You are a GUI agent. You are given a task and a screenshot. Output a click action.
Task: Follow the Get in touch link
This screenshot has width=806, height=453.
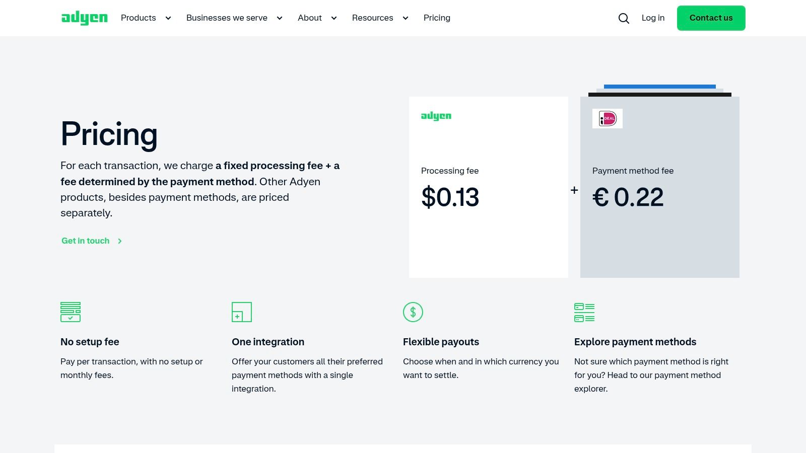85,241
